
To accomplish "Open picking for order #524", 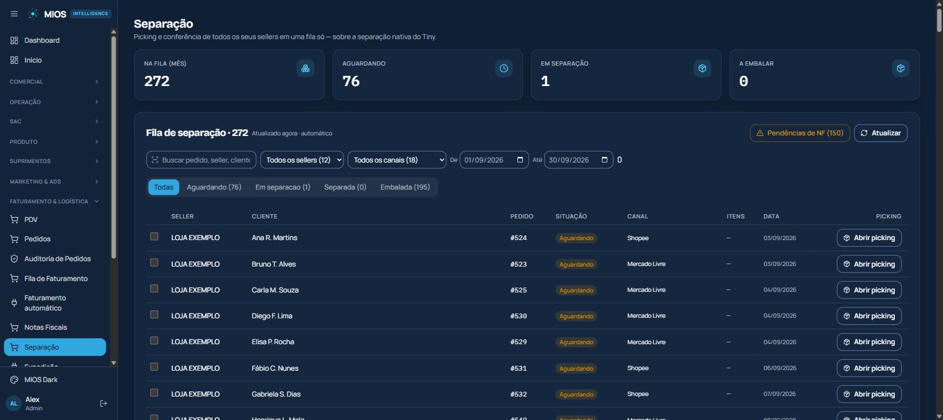I will 869,238.
